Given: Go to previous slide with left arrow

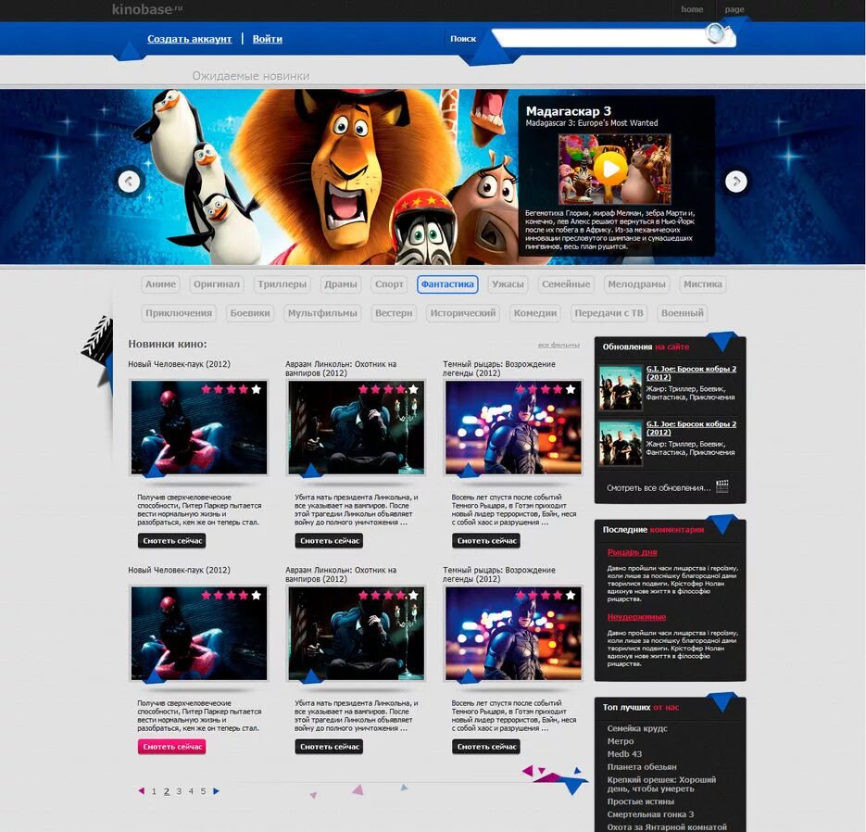Looking at the screenshot, I should tap(130, 182).
